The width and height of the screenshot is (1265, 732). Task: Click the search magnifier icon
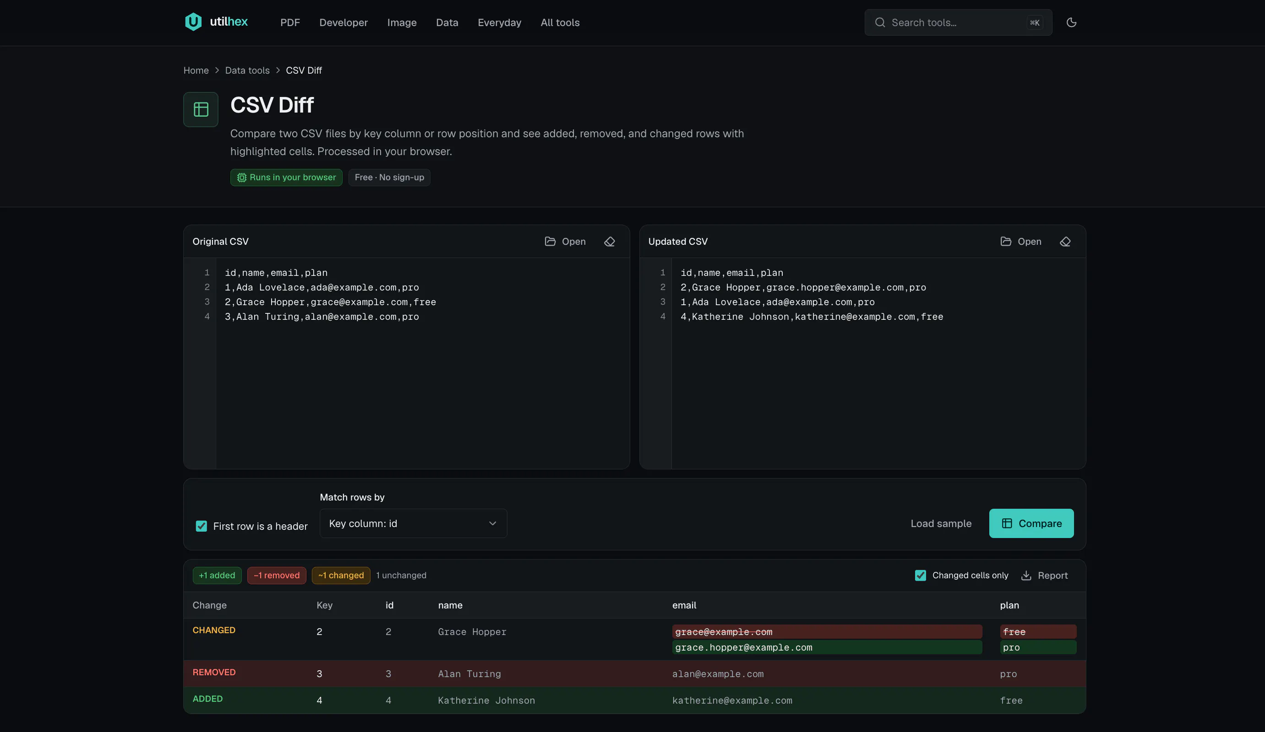pyautogui.click(x=879, y=22)
